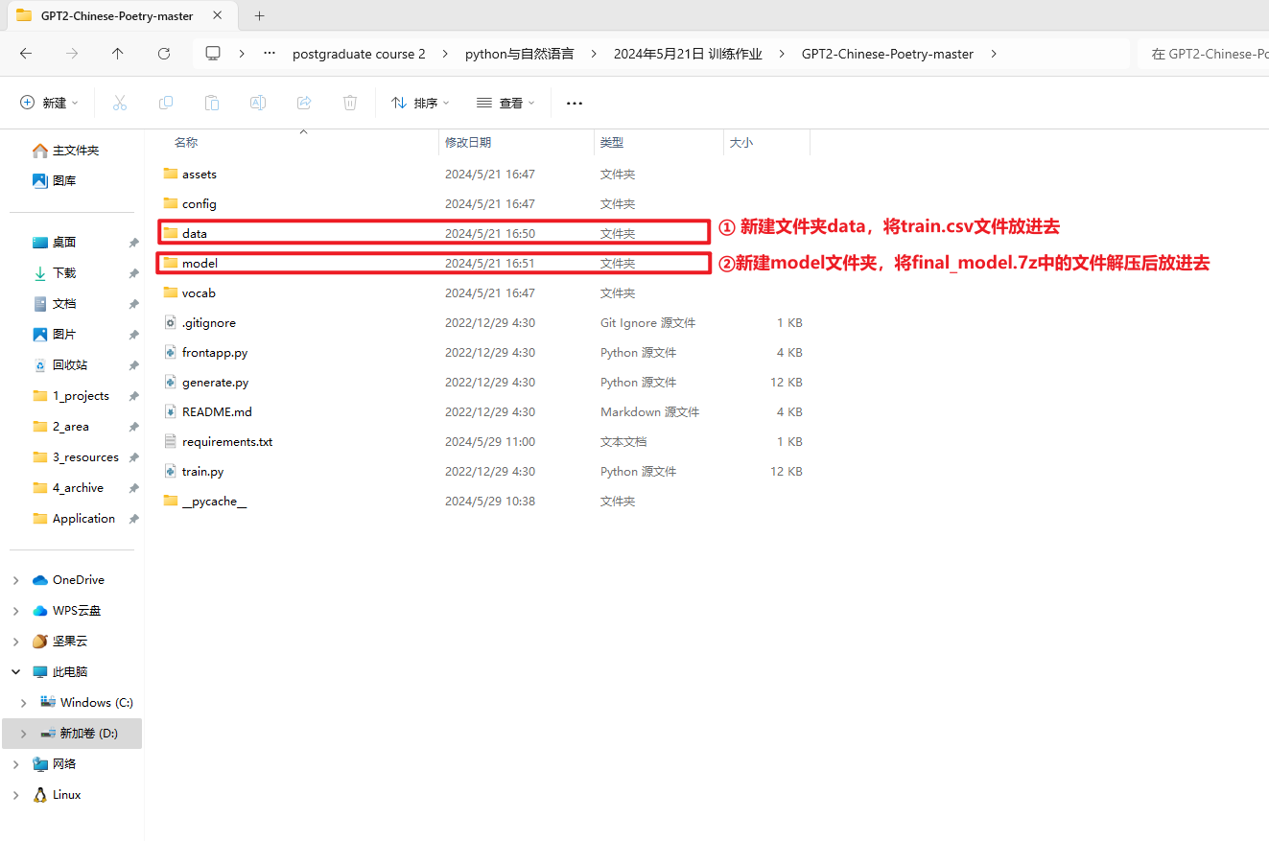Collapse the 此电脑 tree node

[16, 672]
